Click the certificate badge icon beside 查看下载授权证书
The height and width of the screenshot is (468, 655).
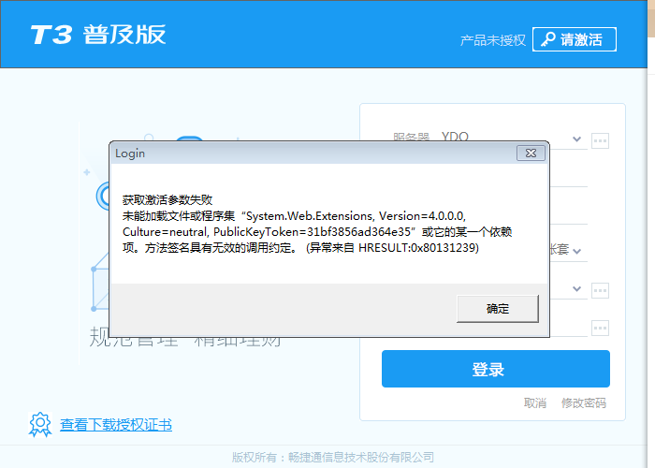[x=40, y=425]
